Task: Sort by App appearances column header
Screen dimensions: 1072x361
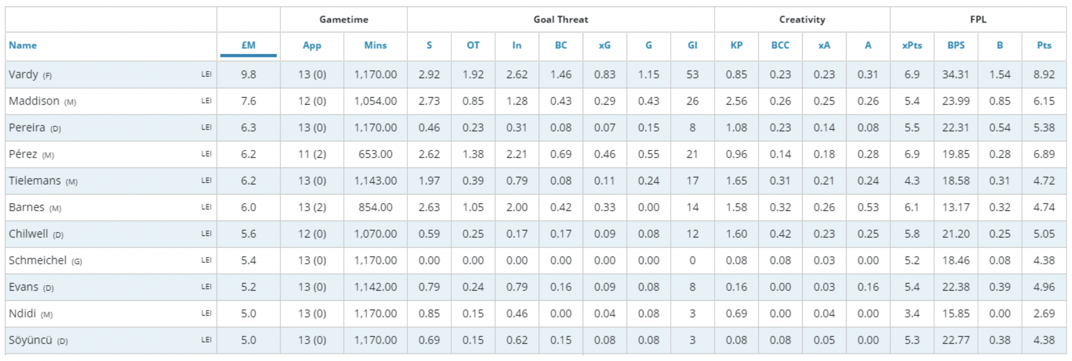Action: [312, 46]
